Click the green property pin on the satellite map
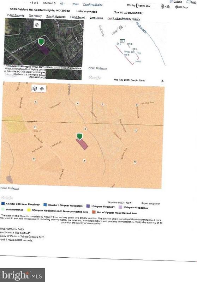The image size is (197, 282). click(41, 42)
